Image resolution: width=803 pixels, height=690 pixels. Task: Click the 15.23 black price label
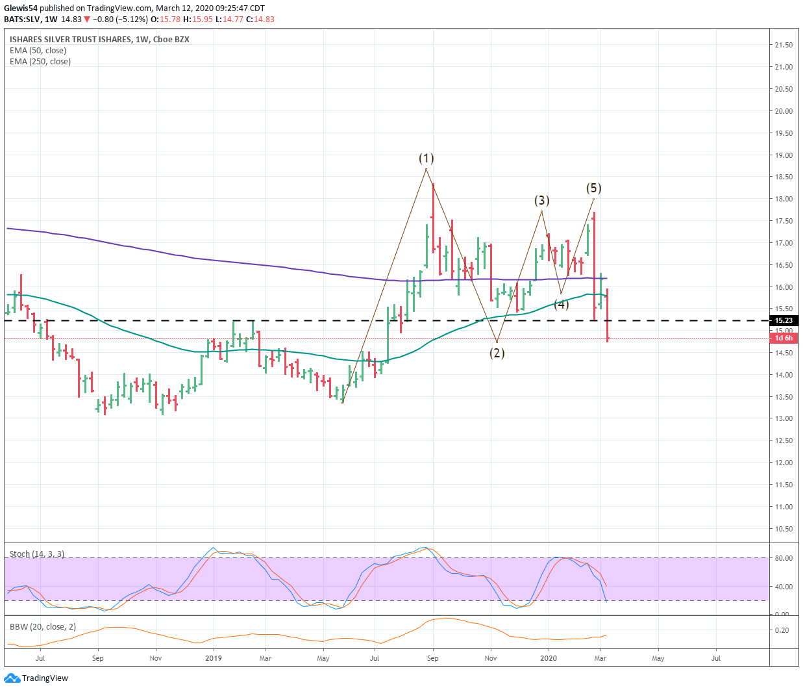point(784,320)
